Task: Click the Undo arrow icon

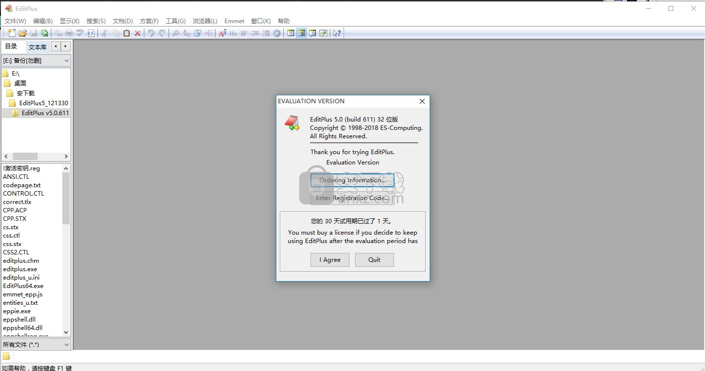Action: pyautogui.click(x=151, y=33)
